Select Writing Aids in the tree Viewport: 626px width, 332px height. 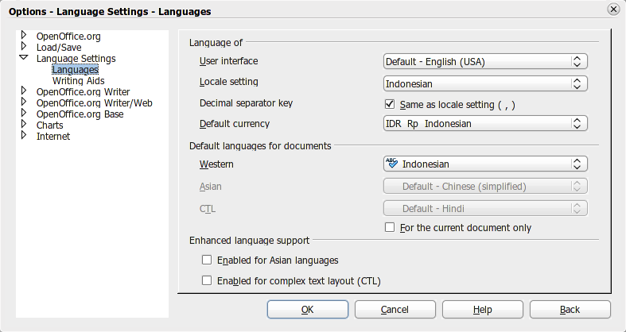tap(78, 80)
